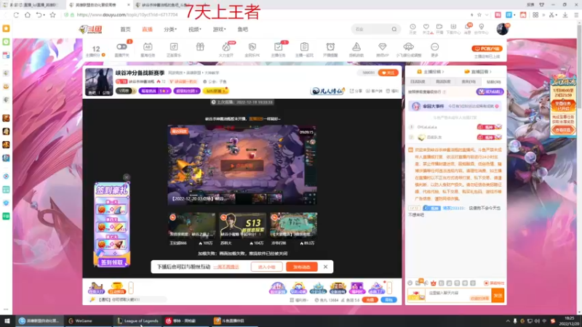Click the search magnifier icon
This screenshot has height=327, width=582.
pos(394,29)
